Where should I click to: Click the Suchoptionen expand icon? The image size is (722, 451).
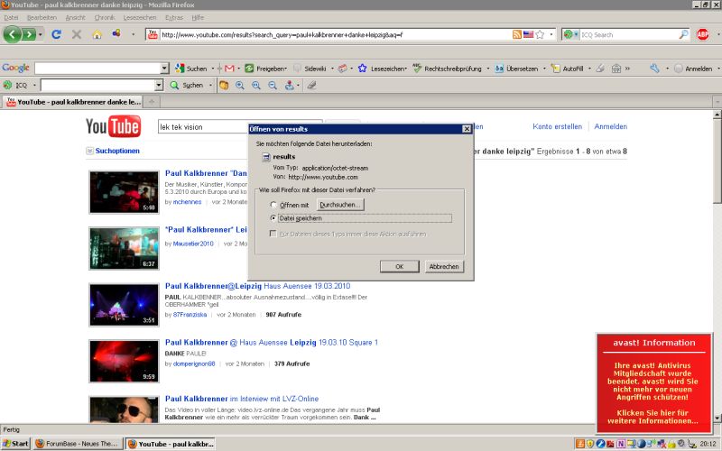point(89,151)
